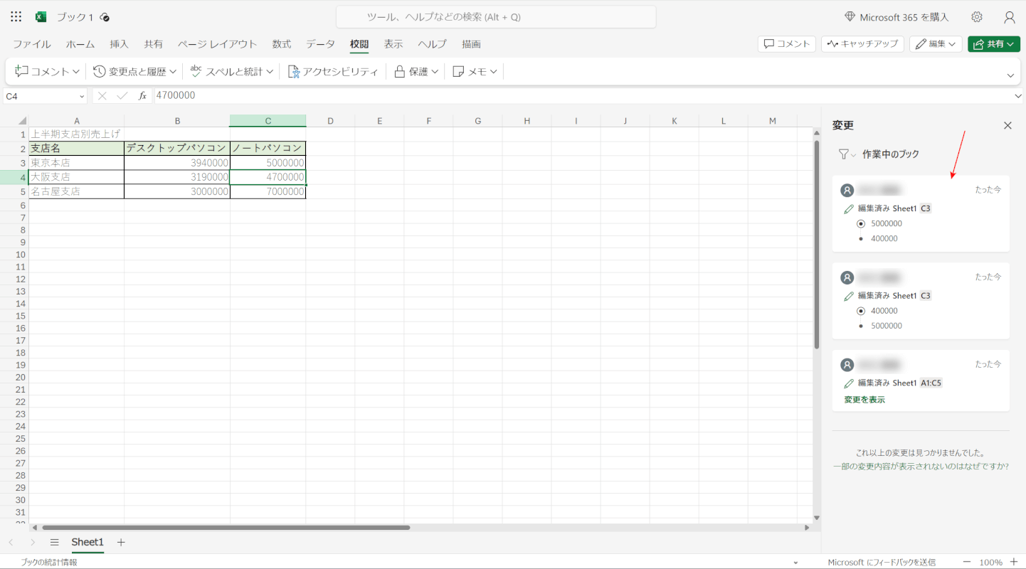Screen dimensions: 1026x569
Task: Switch to the 数式 tab
Action: coord(282,44)
